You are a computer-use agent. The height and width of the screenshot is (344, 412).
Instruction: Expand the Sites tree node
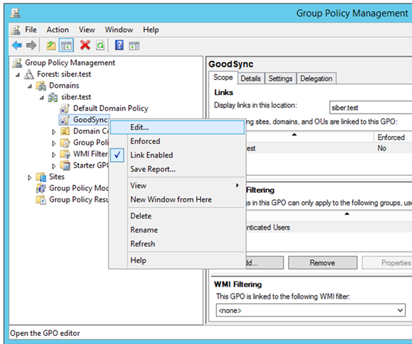(x=30, y=178)
